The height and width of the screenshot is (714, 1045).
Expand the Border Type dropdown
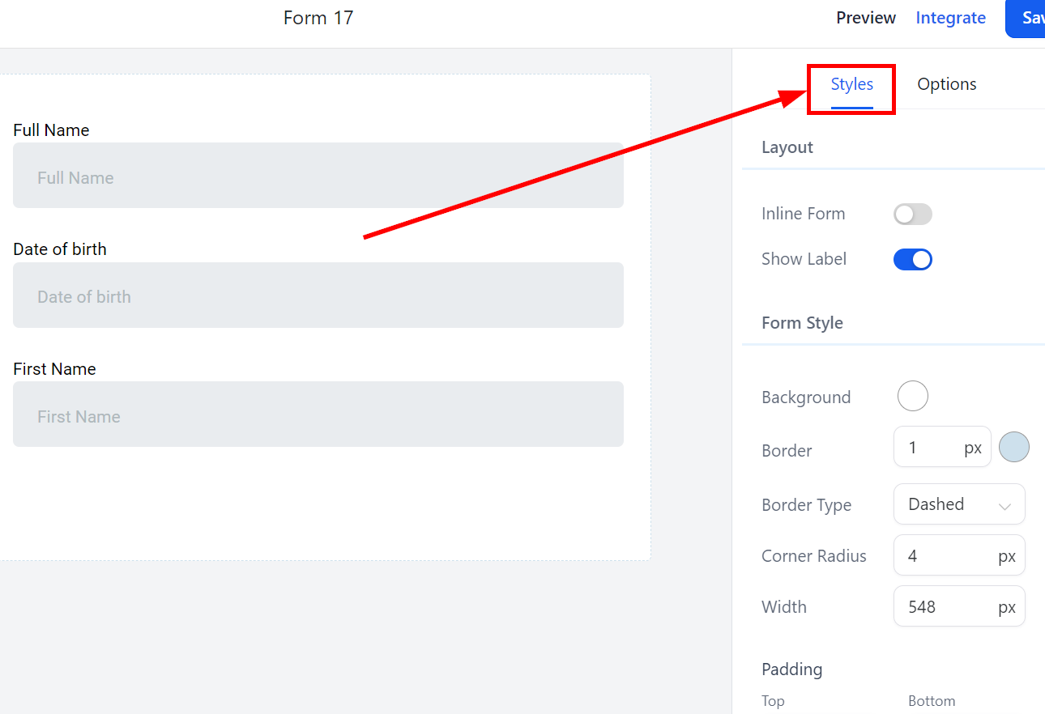pyautogui.click(x=958, y=504)
